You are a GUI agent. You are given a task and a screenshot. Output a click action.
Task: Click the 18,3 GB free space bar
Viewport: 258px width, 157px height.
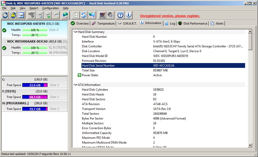click(x=35, y=97)
